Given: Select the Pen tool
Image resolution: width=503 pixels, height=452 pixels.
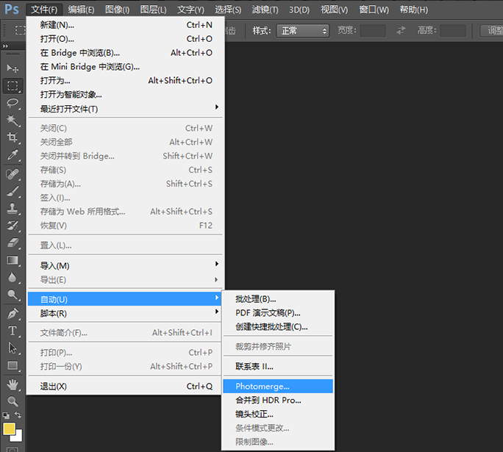Looking at the screenshot, I should coord(13,314).
